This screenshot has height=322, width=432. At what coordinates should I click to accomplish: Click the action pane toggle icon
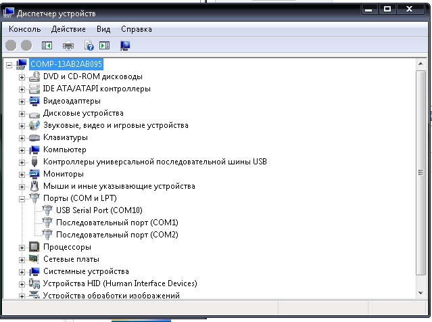104,45
